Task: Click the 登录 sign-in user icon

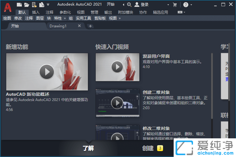Action: (x=137, y=5)
